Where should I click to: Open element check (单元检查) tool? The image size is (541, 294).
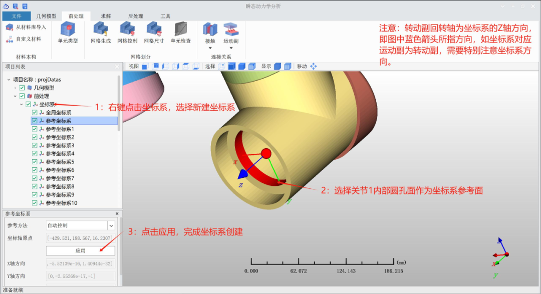click(x=180, y=33)
